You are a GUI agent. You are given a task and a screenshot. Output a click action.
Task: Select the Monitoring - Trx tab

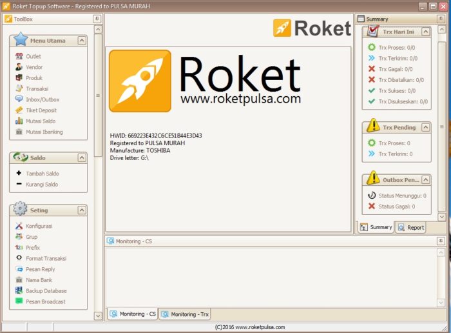point(185,314)
